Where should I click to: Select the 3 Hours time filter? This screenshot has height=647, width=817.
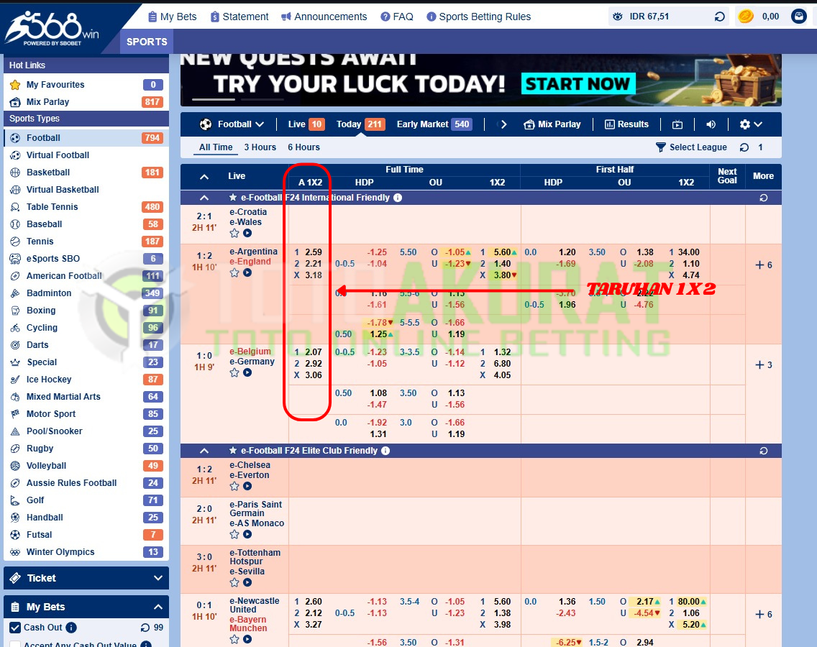click(x=260, y=147)
